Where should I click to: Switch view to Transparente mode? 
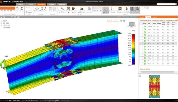tap(126, 17)
